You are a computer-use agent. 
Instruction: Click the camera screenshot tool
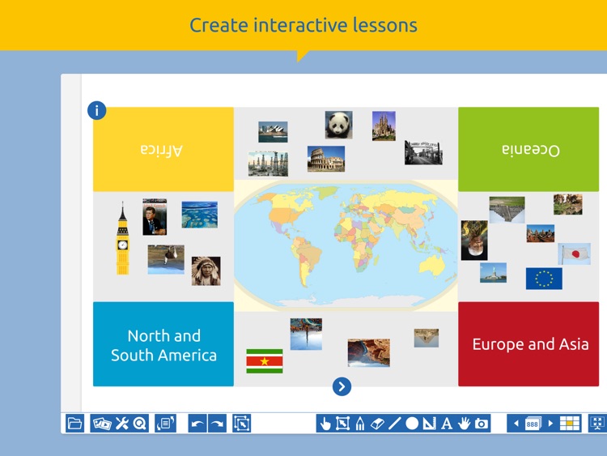482,424
